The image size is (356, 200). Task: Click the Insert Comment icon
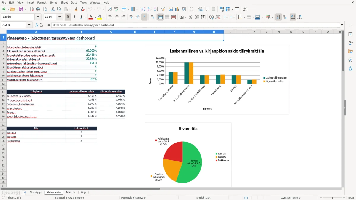click(x=207, y=9)
